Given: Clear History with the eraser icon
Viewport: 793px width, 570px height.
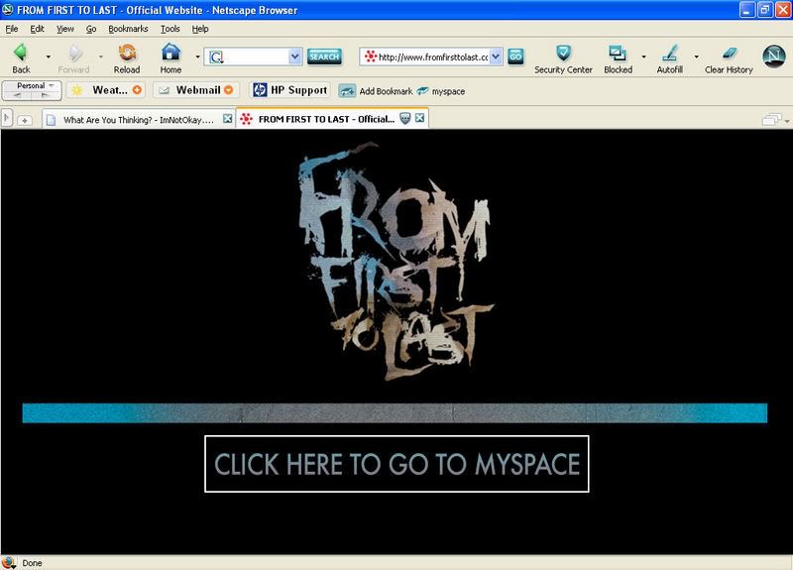Looking at the screenshot, I should pyautogui.click(x=729, y=56).
